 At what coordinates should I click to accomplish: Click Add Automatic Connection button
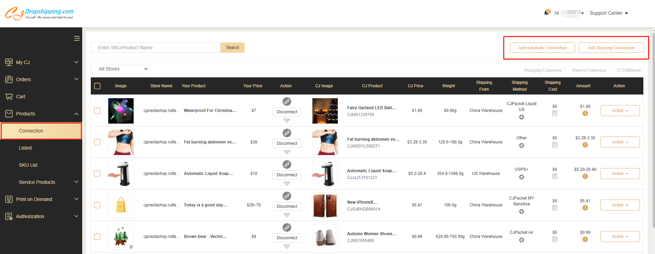click(542, 48)
